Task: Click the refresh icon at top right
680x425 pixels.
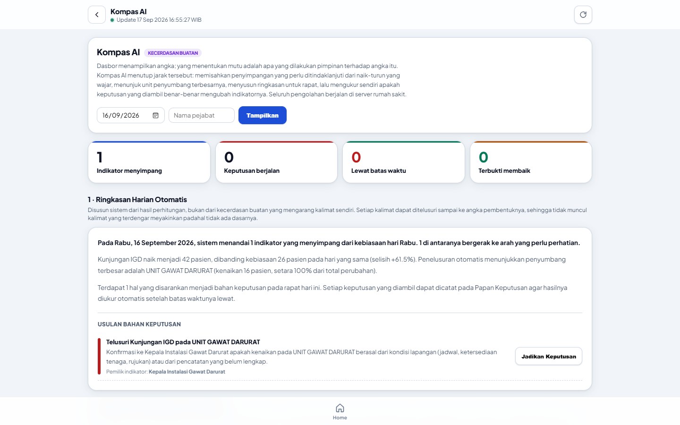Action: 583,15
